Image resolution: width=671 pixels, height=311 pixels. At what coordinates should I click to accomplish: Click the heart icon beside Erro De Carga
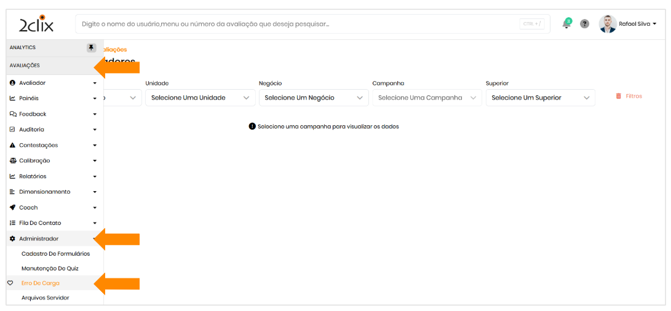coord(10,283)
